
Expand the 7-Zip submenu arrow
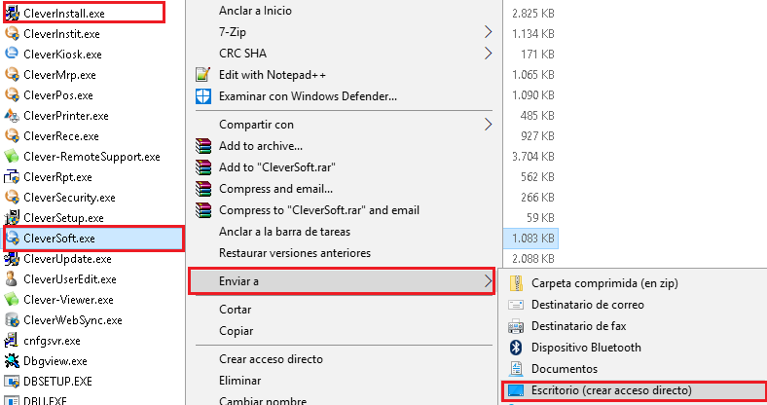[489, 32]
